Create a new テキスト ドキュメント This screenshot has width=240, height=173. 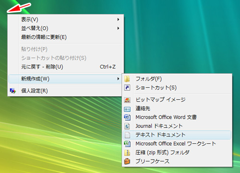point(177,135)
